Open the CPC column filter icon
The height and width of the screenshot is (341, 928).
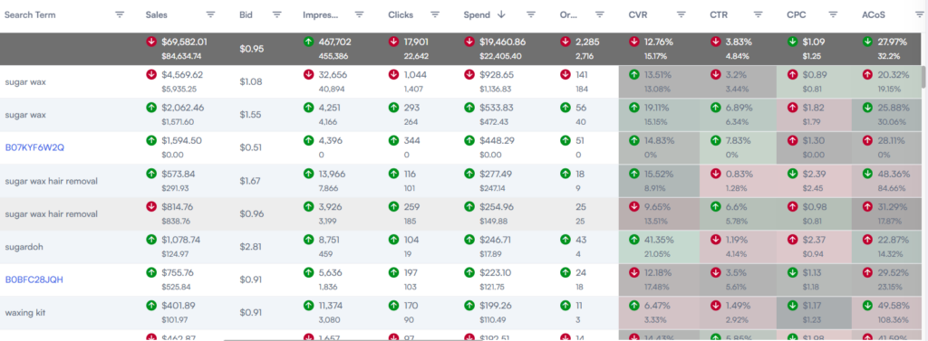(834, 14)
